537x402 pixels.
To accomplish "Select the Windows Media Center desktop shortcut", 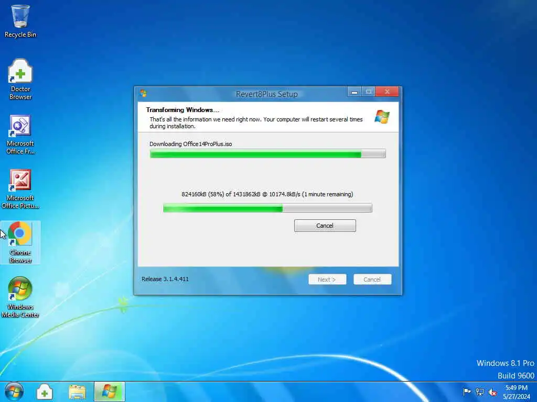I will click(x=20, y=297).
